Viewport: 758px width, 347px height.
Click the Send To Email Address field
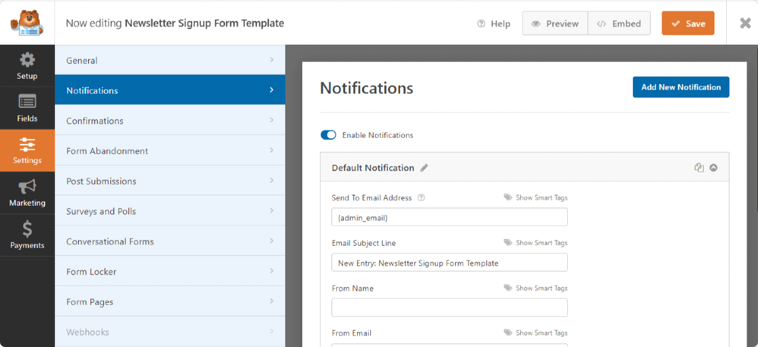coord(450,217)
